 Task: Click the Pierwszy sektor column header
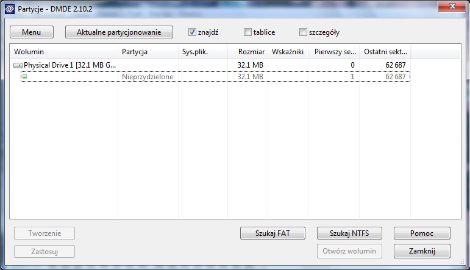[333, 52]
